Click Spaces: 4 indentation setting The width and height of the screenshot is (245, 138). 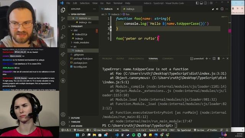[x=154, y=130]
